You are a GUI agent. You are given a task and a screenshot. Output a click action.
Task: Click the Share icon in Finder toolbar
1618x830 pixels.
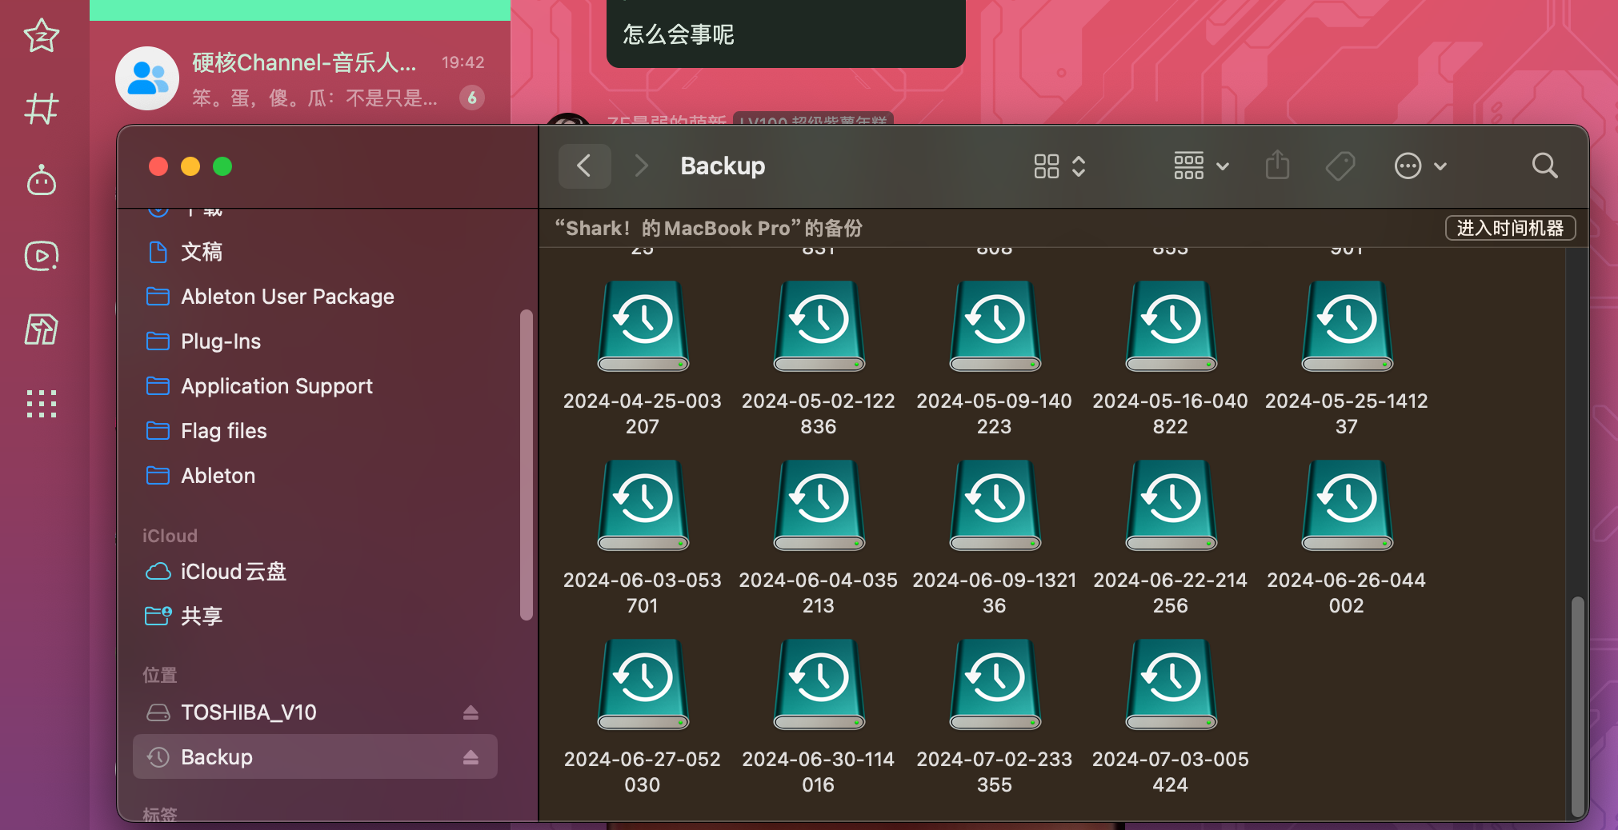click(1277, 166)
